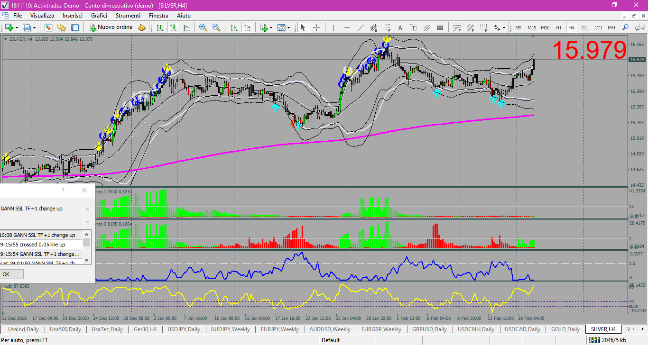Switch to the UsaInd,Daily chart tab
The width and height of the screenshot is (648, 345).
(x=24, y=329)
